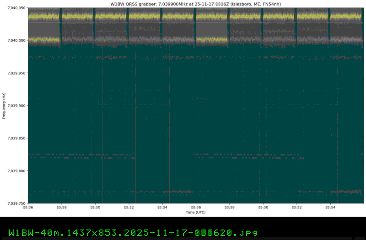Click the 7,039,750 frequency tick label
This screenshot has width=366, height=240.
(16, 203)
